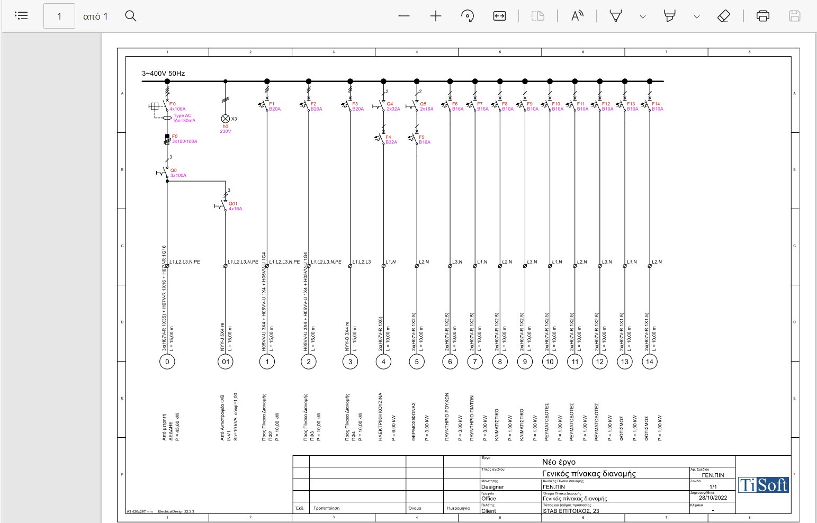Toggle the table of contents pane
Screen dimensions: 817x523
[x=21, y=15]
